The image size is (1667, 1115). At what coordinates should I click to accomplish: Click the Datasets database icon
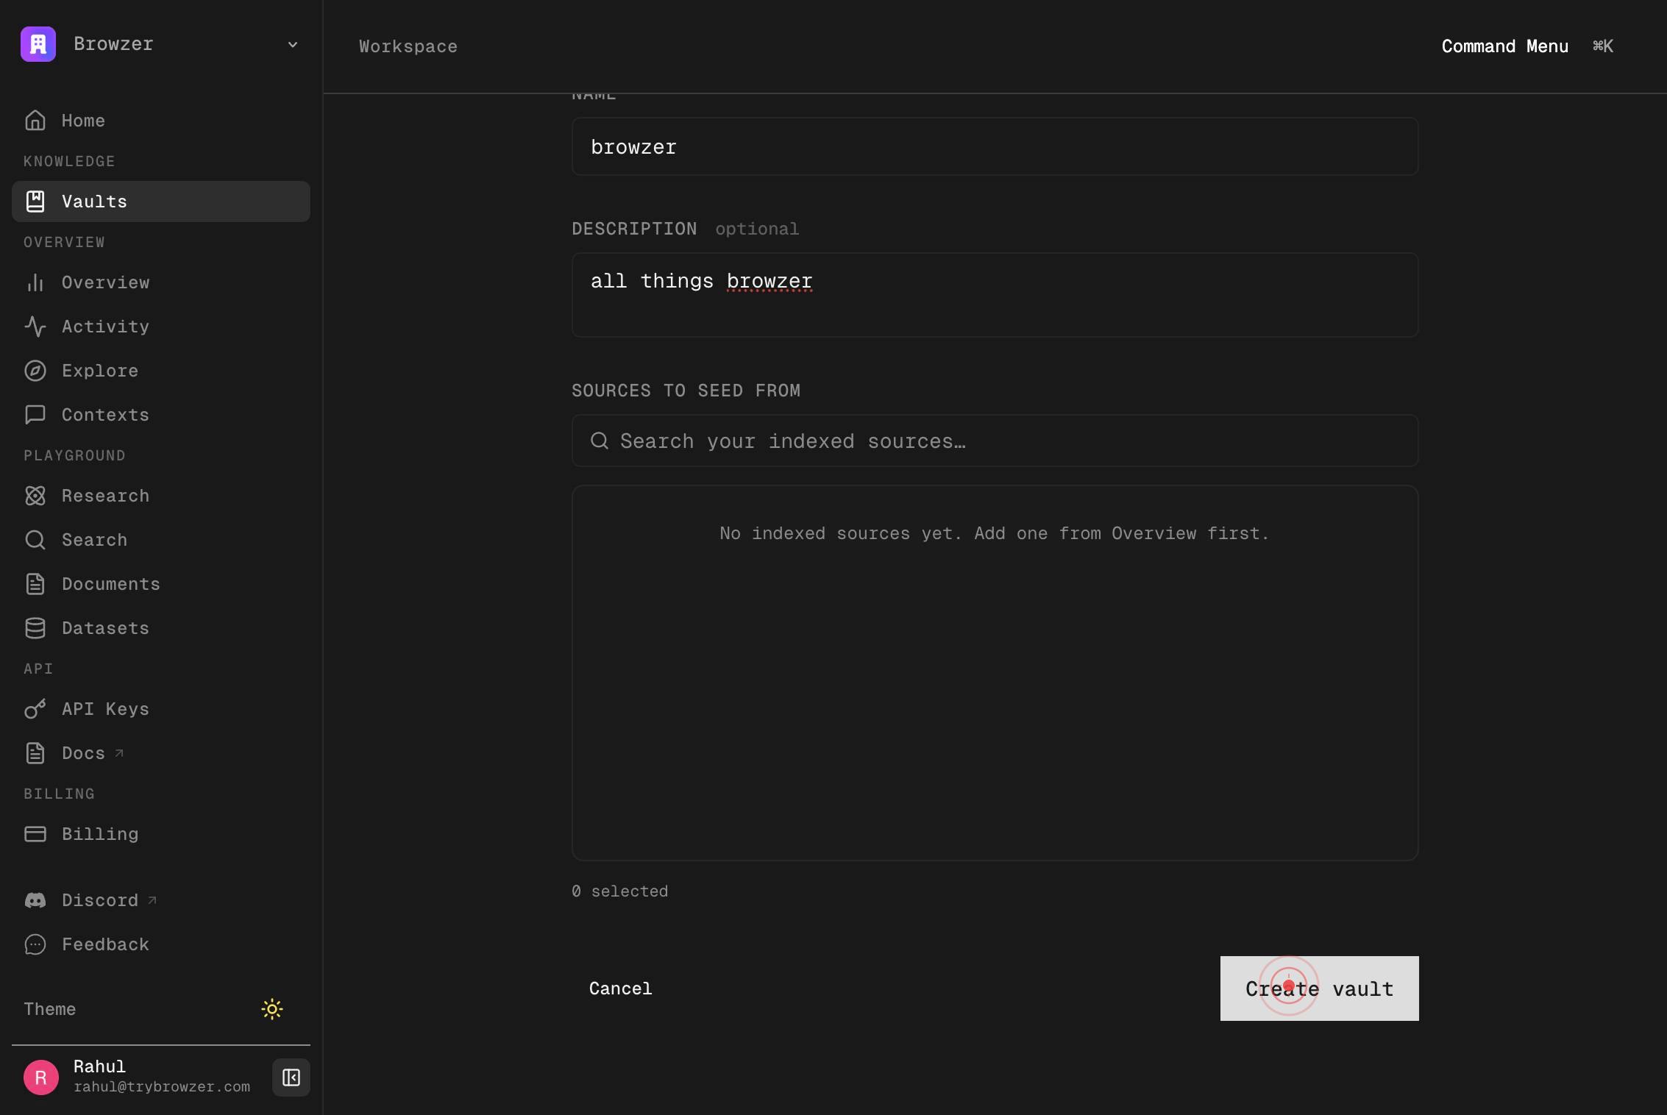[35, 628]
